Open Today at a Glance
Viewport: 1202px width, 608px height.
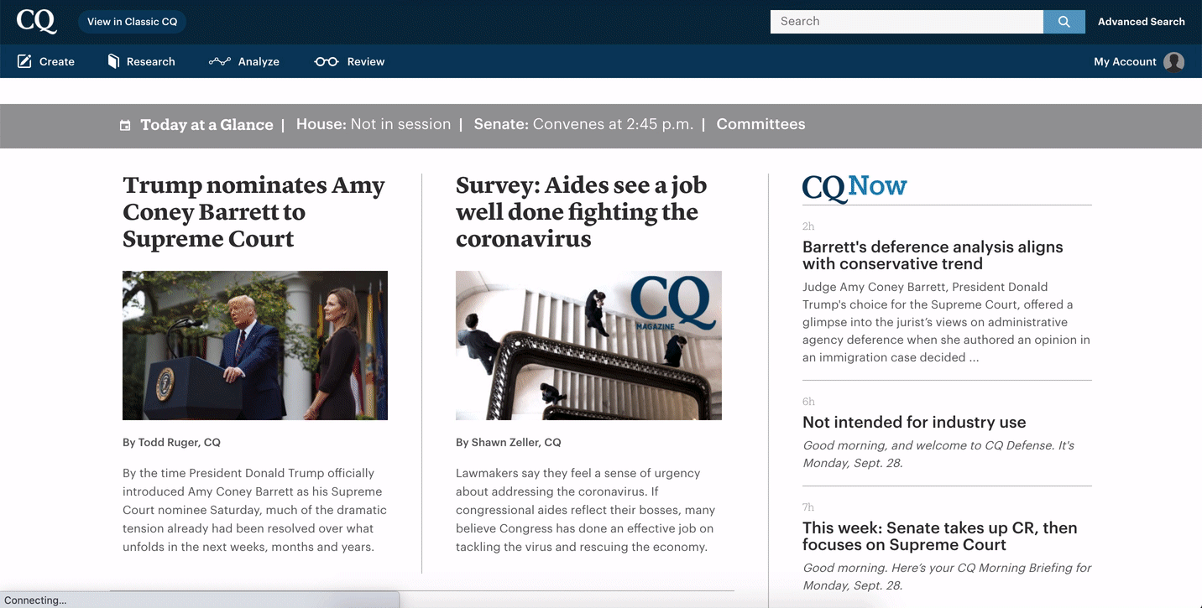206,125
